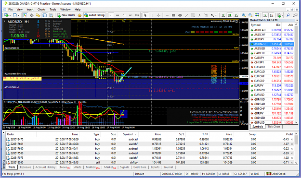This screenshot has width=301, height=178.
Task: Open the Profiles icon in toolbar
Action: pyautogui.click(x=15, y=15)
